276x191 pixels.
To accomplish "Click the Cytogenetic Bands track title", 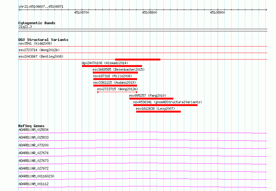I will 37,23.
